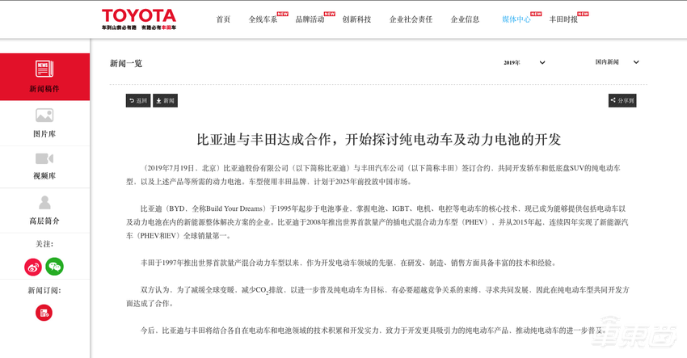Click the 图片库 sidebar label

pos(44,134)
